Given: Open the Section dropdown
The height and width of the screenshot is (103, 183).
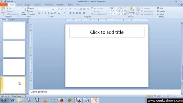Looking at the screenshot, I should click(31, 14).
